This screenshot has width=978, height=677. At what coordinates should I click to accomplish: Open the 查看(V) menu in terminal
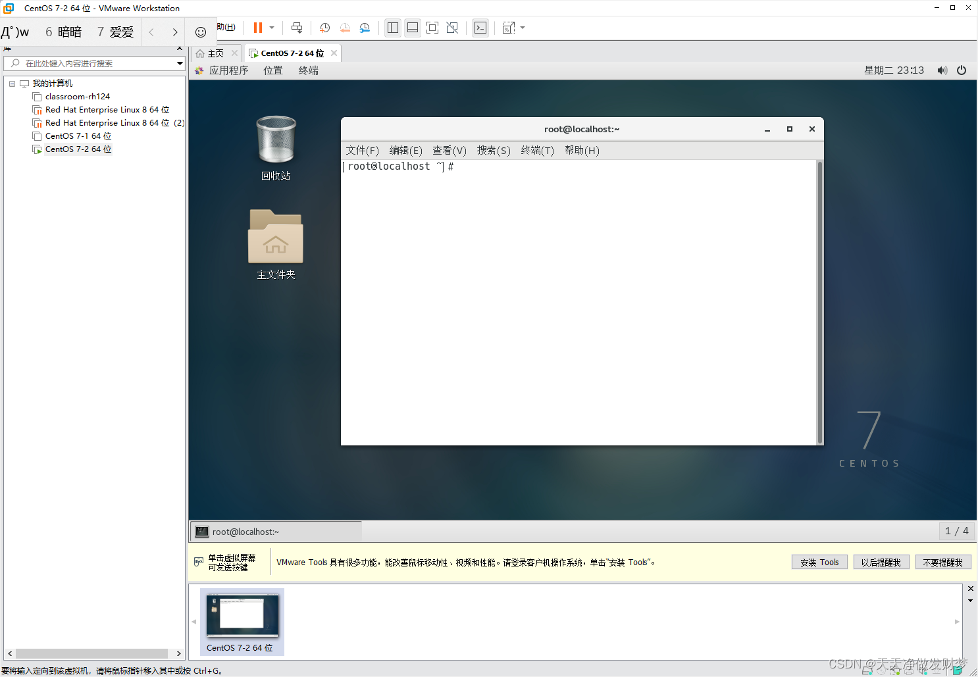tap(450, 151)
